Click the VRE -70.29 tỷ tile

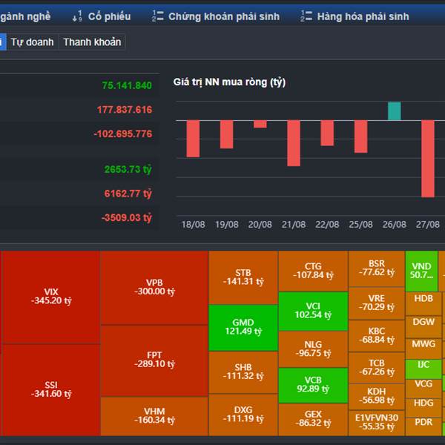click(x=377, y=303)
